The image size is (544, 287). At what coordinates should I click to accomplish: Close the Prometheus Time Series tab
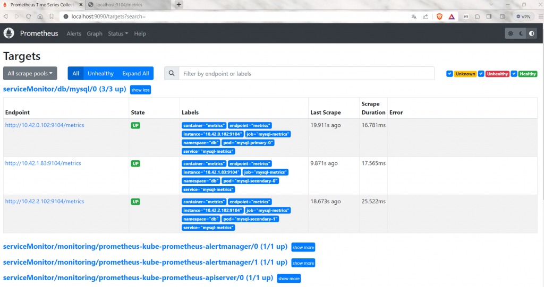tap(81, 5)
